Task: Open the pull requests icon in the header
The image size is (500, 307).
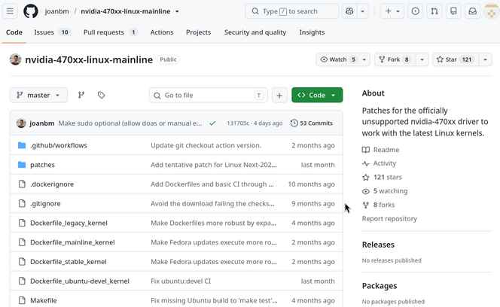Action: [x=434, y=11]
